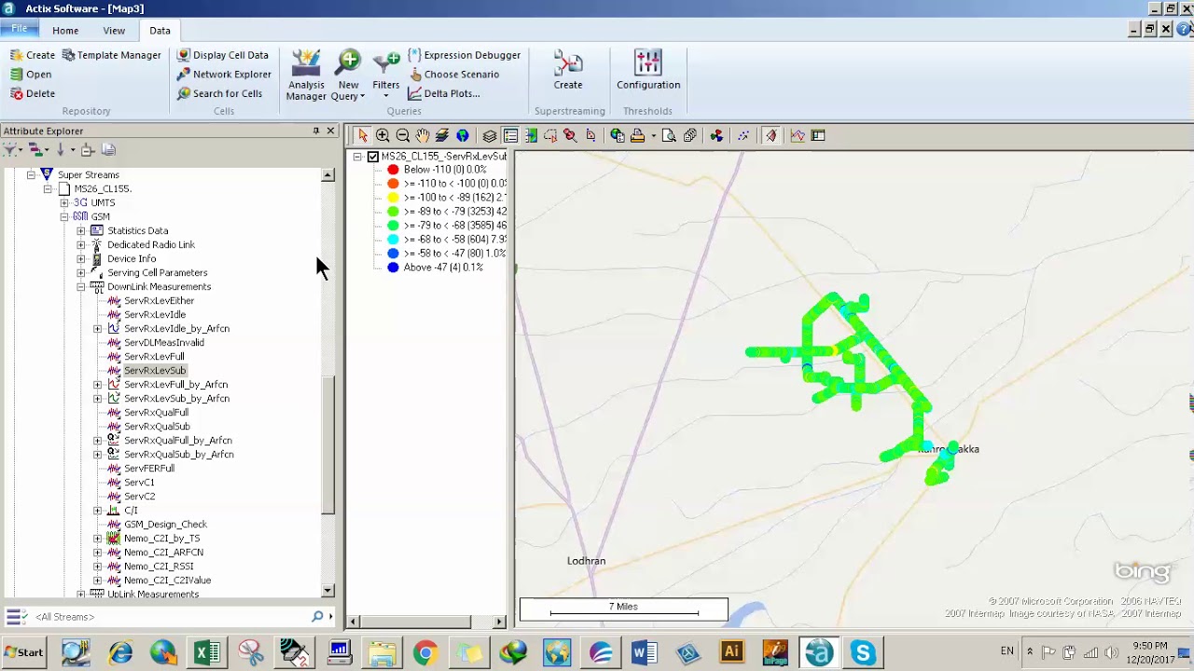
Task: Click Choose Scenario
Action: point(453,75)
